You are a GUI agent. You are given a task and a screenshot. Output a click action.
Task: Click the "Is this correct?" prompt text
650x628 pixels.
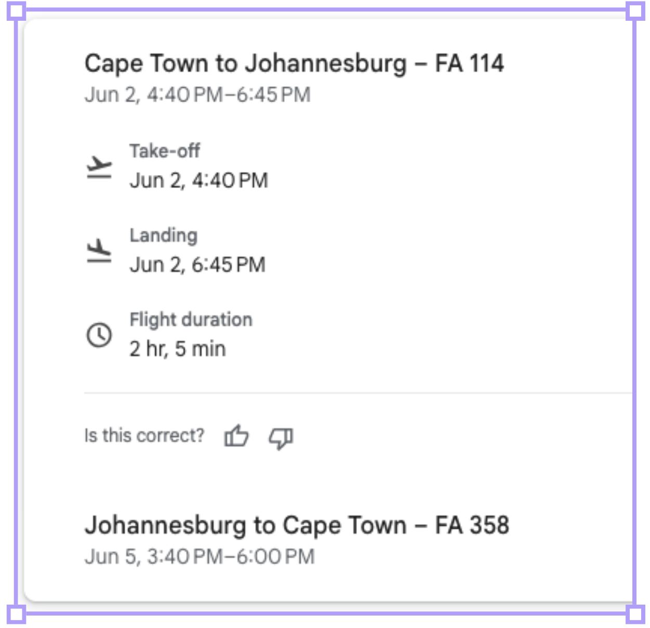[x=144, y=436]
